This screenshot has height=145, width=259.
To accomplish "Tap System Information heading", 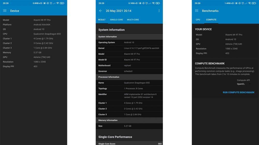I will coord(111,30).
